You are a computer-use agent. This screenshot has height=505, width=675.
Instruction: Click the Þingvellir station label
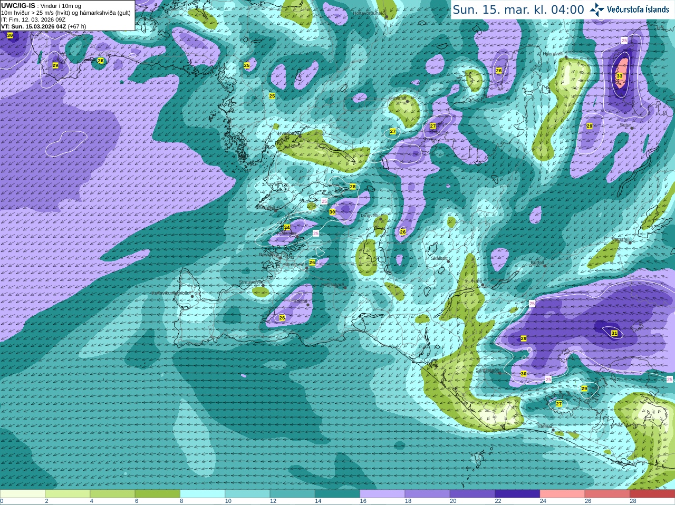coord(370,216)
